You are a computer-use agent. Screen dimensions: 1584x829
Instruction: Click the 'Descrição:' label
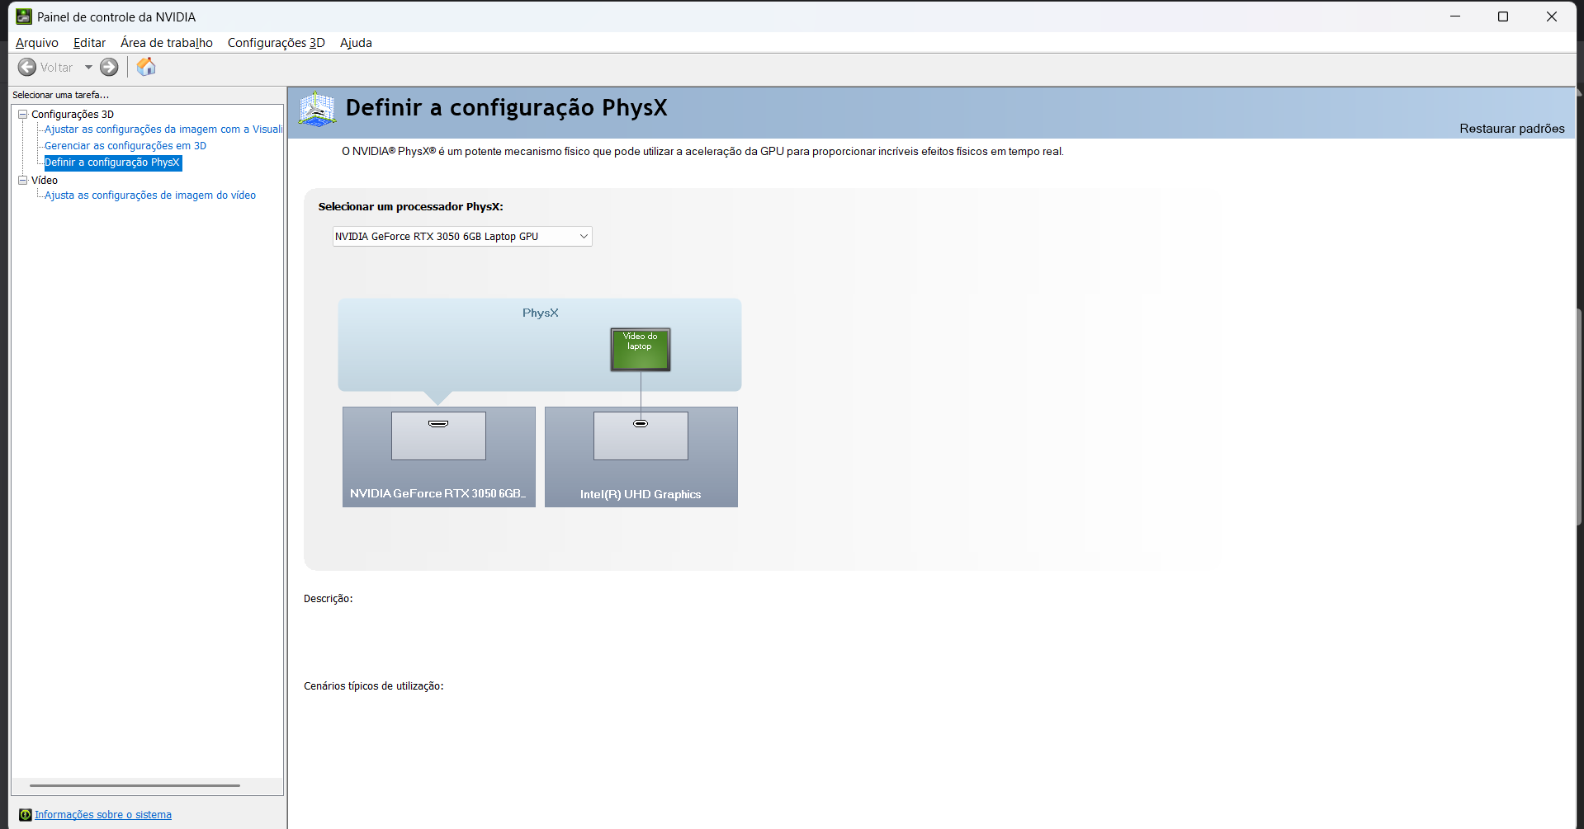pyautogui.click(x=329, y=599)
